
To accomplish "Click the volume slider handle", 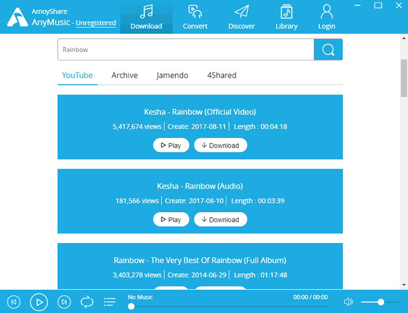I will (381, 302).
